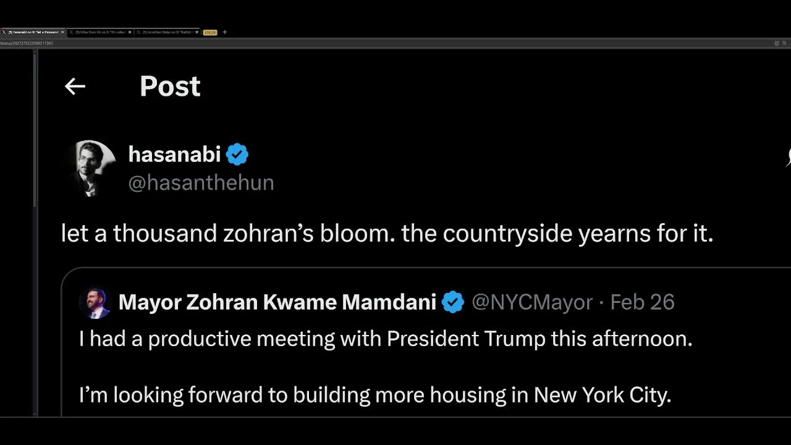Open hasanabi's profile picture

(x=91, y=168)
